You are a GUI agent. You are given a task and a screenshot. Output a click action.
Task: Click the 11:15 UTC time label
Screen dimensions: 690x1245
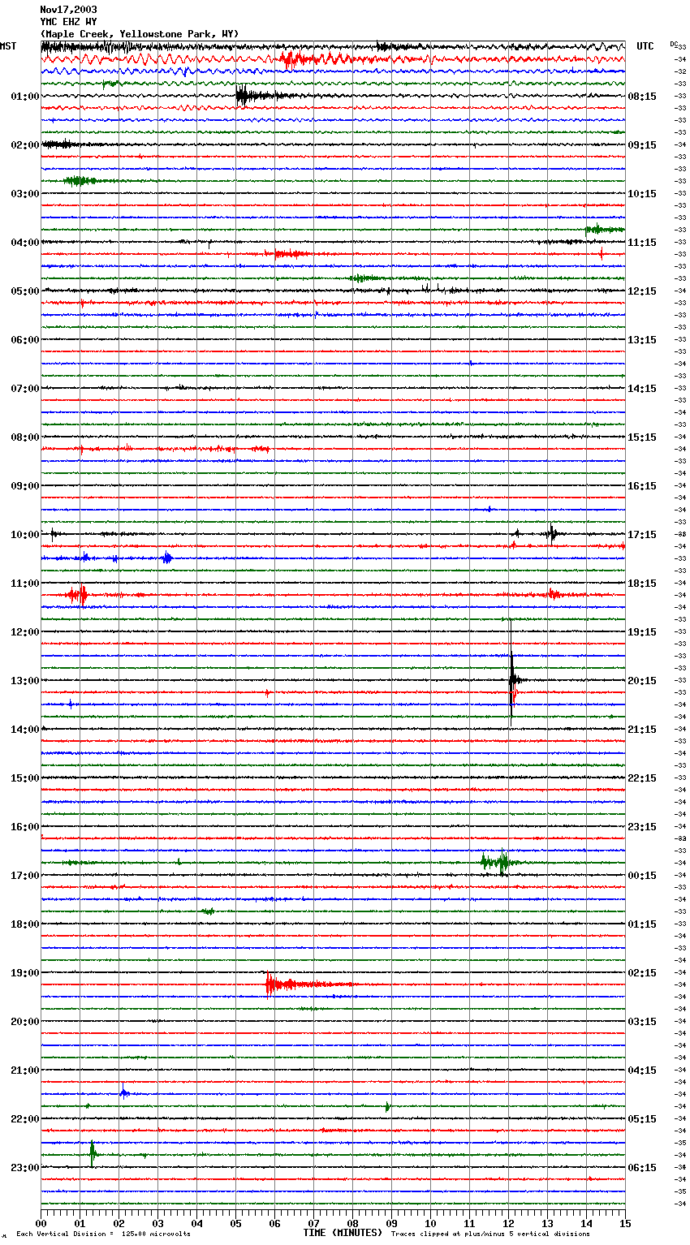point(642,243)
